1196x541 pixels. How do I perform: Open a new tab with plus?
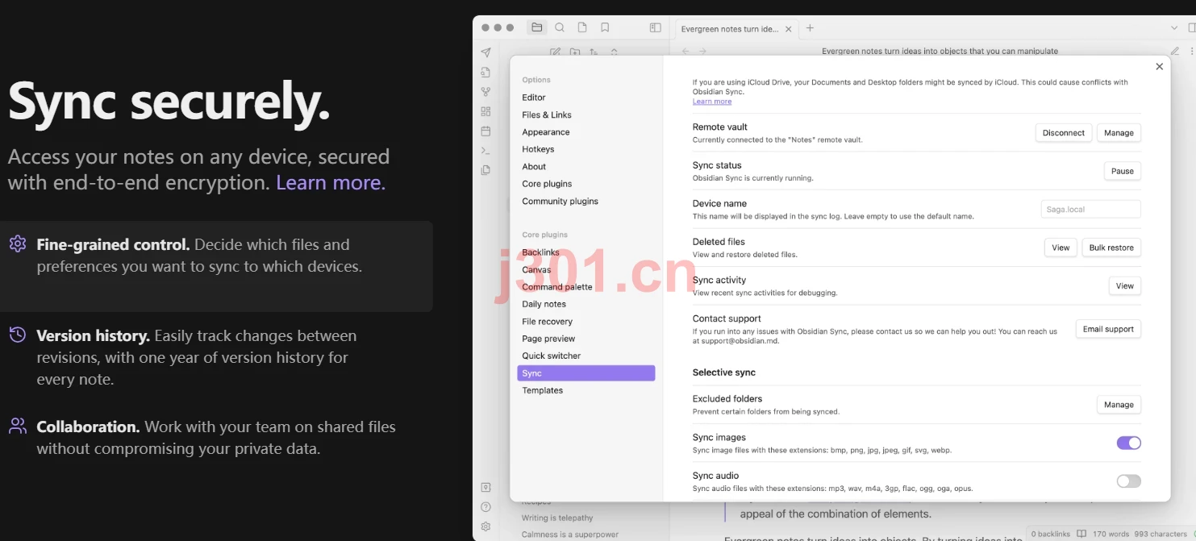(810, 28)
